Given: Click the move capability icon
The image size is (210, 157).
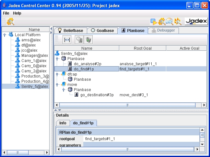Looking at the screenshot, I should [x=64, y=84].
